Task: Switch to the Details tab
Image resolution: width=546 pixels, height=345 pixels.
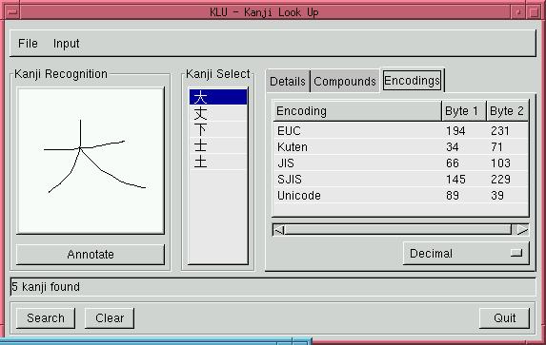Action: pos(288,82)
